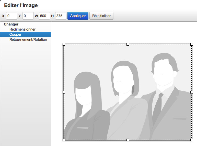Click the people silhouette image preview

coord(128,92)
